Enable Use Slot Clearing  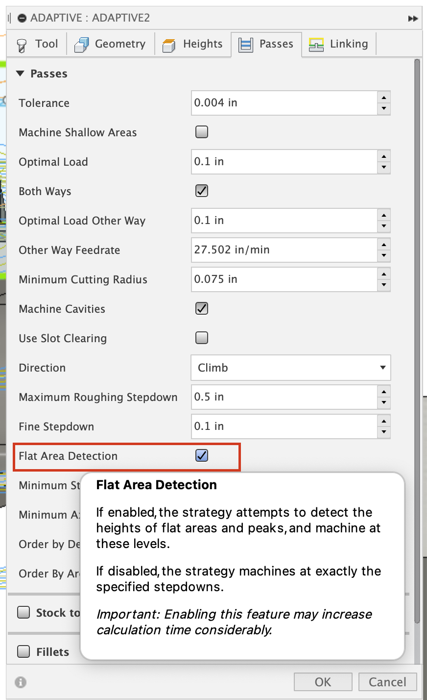[201, 338]
